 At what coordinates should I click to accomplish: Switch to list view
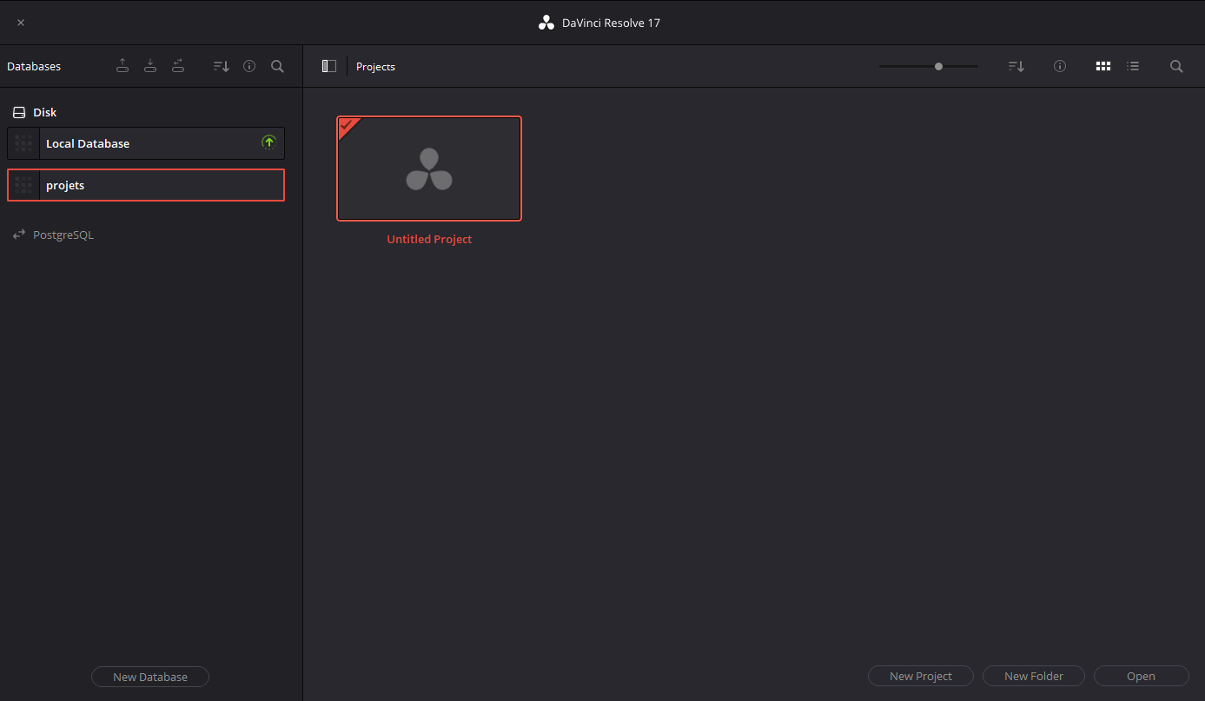click(x=1133, y=66)
